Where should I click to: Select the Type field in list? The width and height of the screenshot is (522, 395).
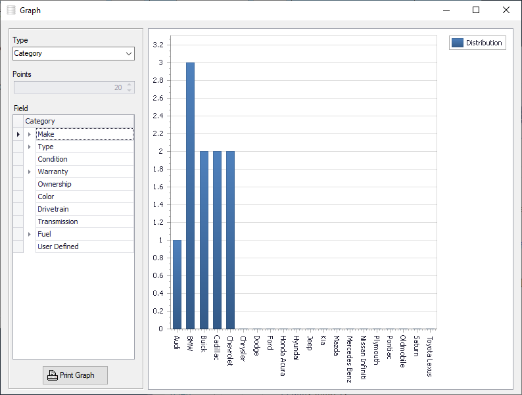(x=85, y=147)
